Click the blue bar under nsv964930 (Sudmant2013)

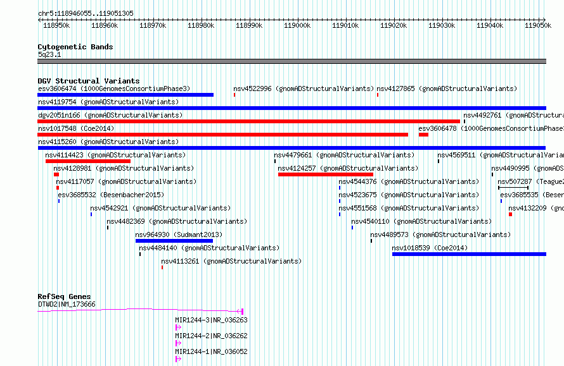point(174,241)
